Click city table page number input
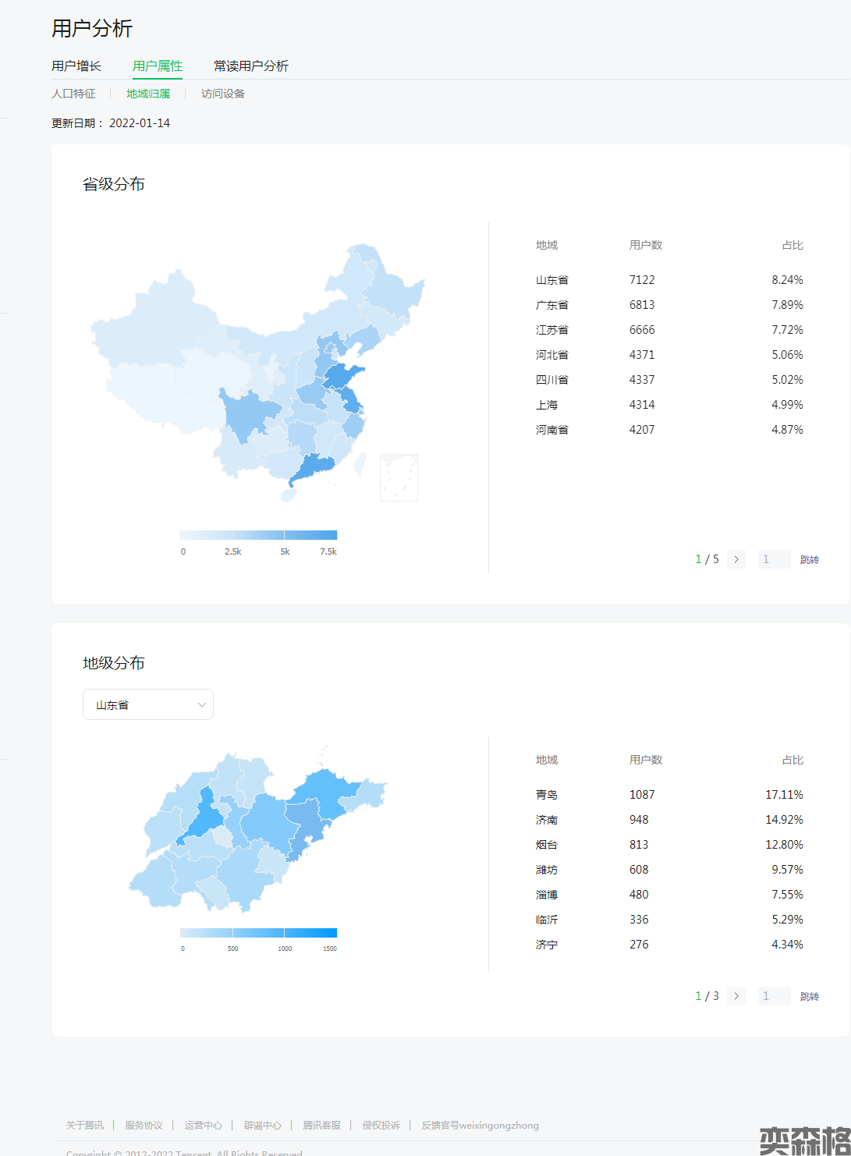The width and height of the screenshot is (851, 1156). [x=774, y=996]
